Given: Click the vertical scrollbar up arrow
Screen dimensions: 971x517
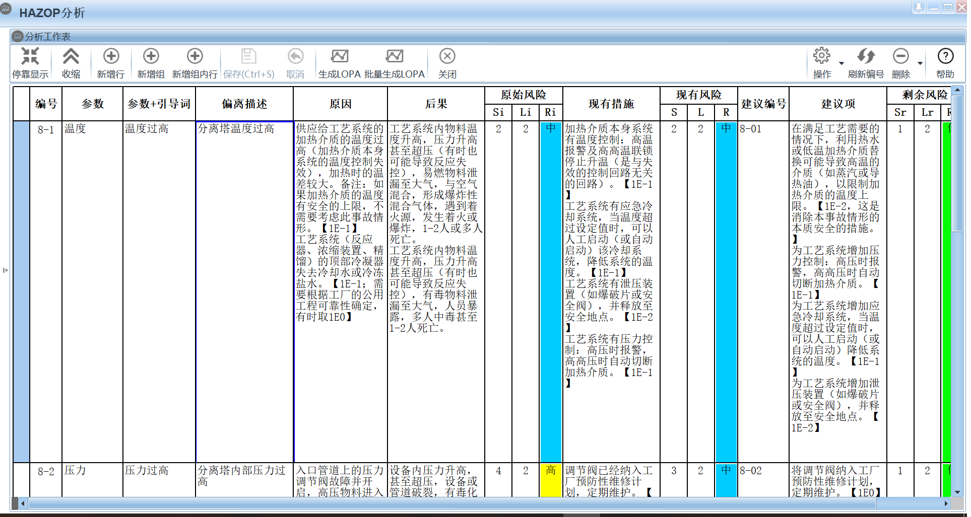Looking at the screenshot, I should (x=957, y=90).
